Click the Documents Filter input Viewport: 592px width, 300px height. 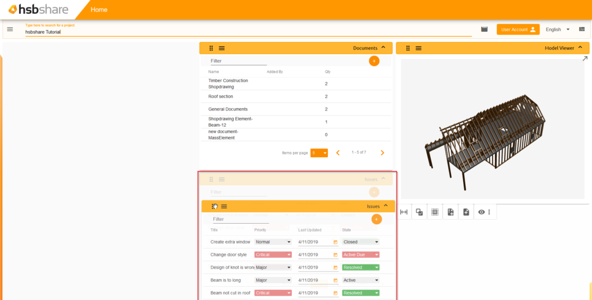click(239, 61)
